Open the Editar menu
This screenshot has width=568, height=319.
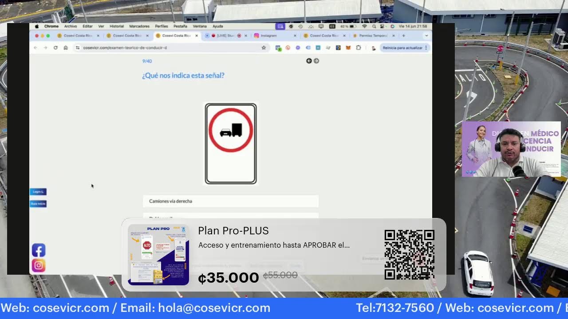click(x=87, y=26)
